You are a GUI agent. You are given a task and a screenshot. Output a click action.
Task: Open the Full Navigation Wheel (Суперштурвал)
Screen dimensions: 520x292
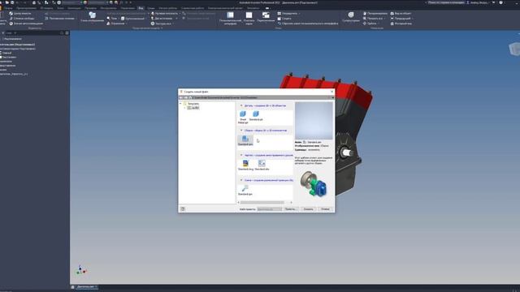tap(351, 16)
